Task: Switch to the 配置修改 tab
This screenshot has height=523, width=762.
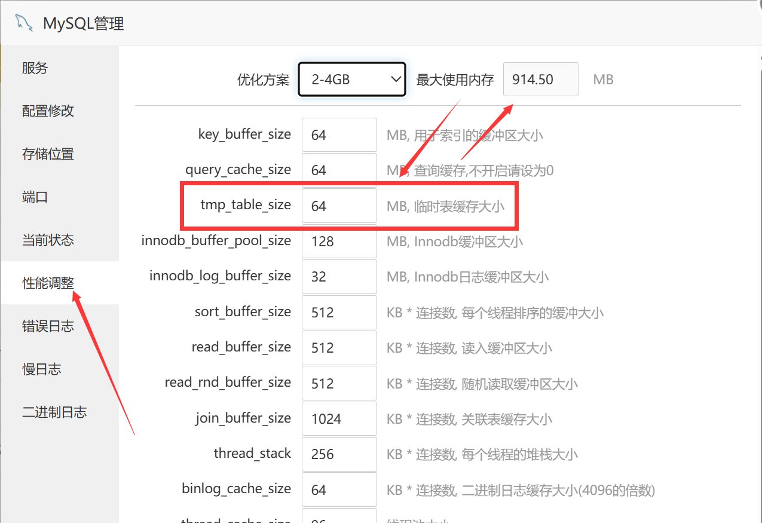Action: (x=48, y=111)
